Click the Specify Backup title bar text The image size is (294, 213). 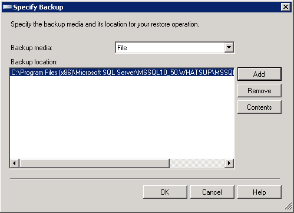[38, 7]
